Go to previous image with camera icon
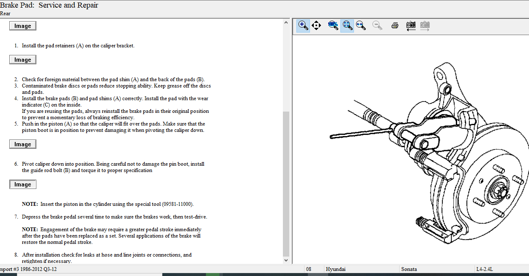This screenshot has height=276, width=529. pos(411,25)
